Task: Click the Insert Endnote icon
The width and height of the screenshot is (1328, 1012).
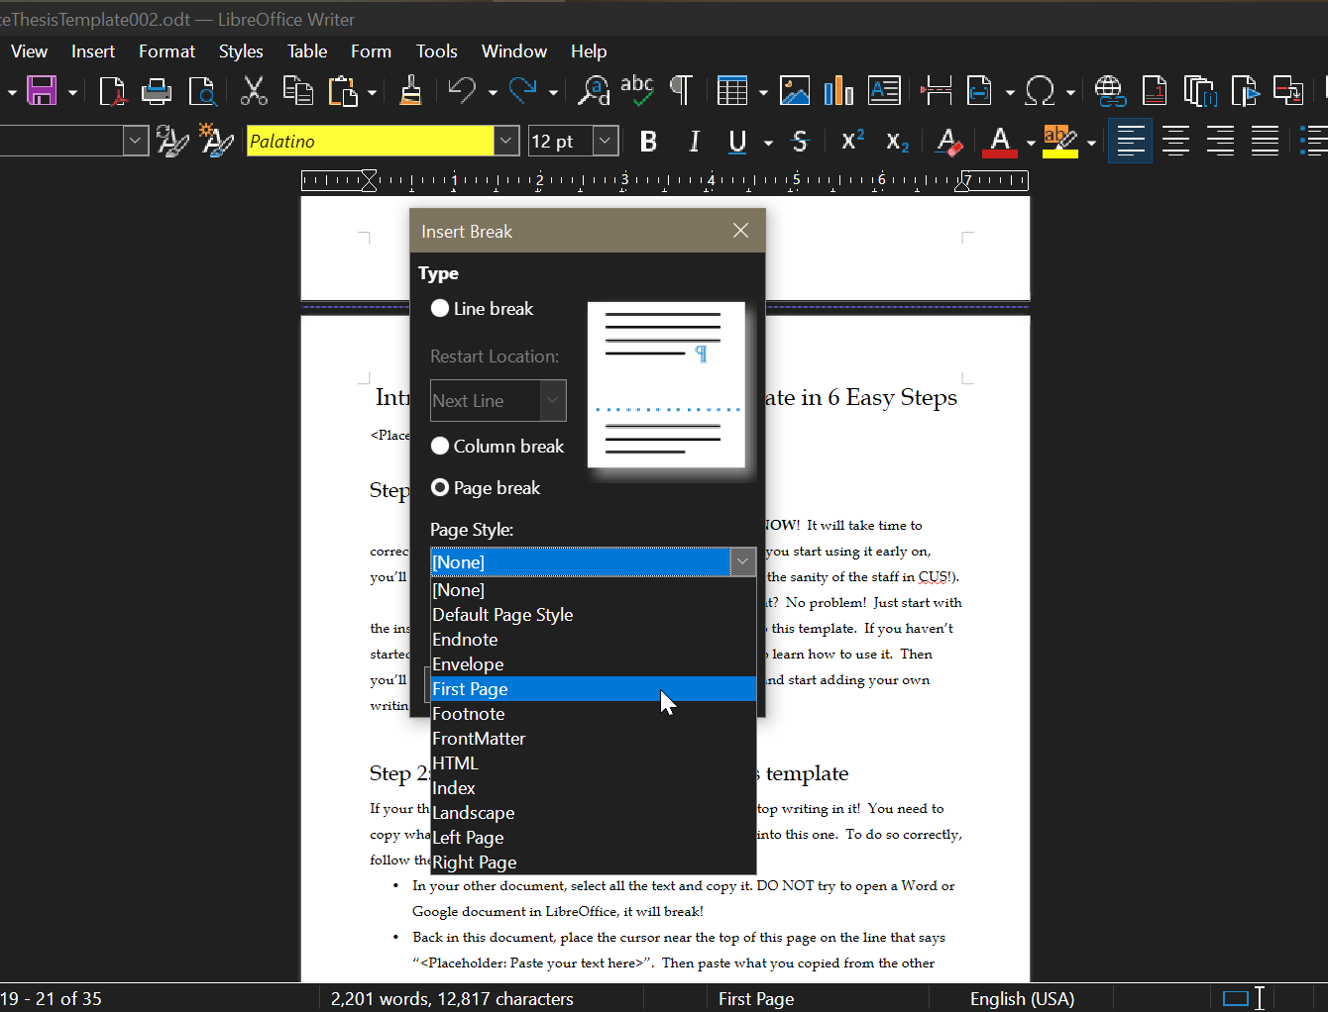Action: [1199, 91]
